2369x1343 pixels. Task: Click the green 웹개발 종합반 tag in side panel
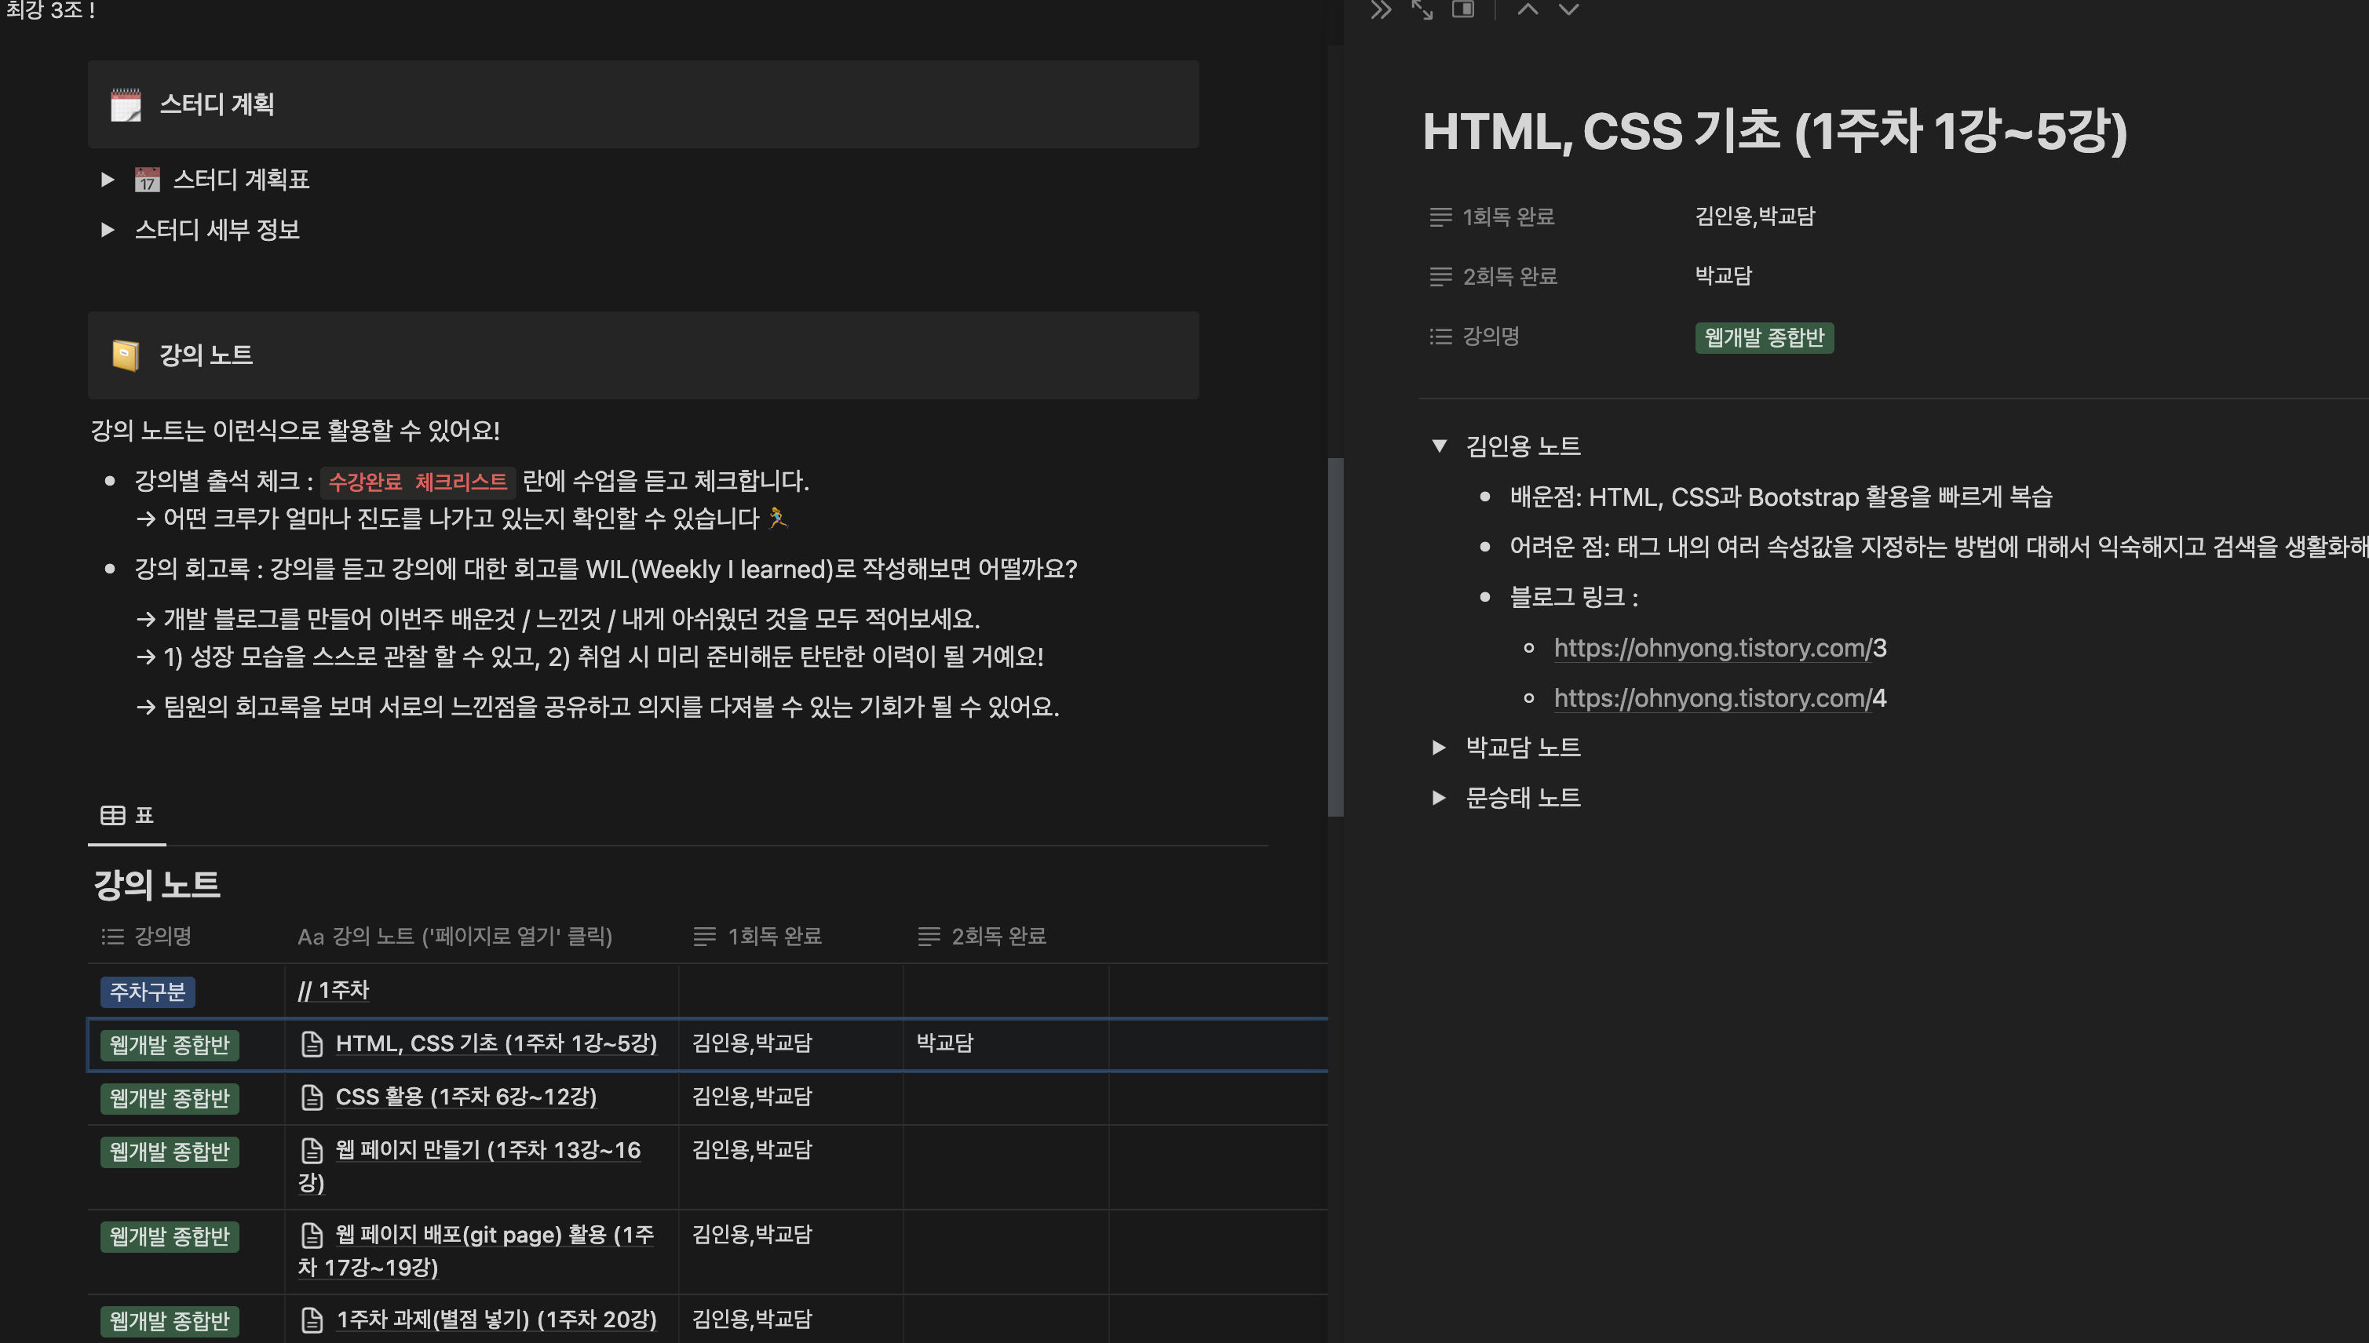click(1763, 337)
